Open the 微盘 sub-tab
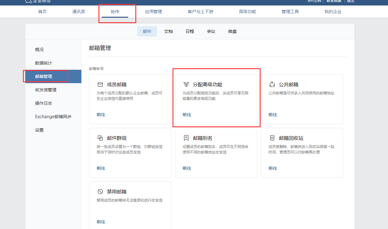The width and height of the screenshot is (388, 229). [x=233, y=31]
